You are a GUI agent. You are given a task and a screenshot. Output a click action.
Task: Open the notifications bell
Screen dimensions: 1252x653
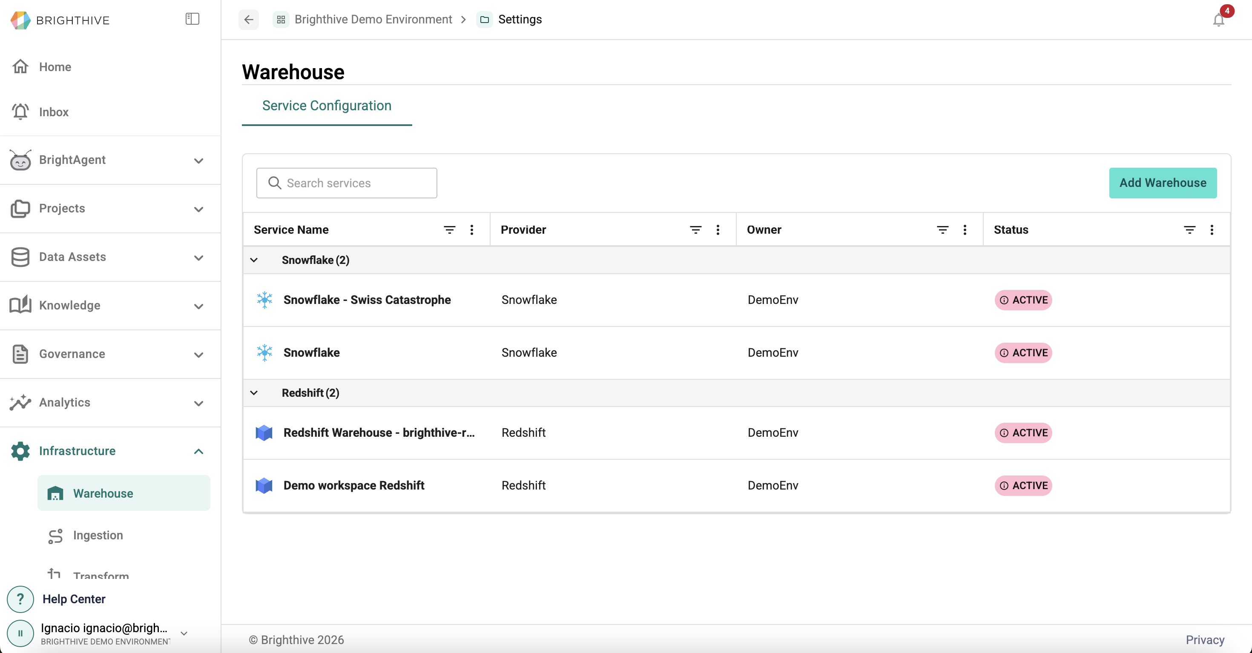click(1218, 20)
